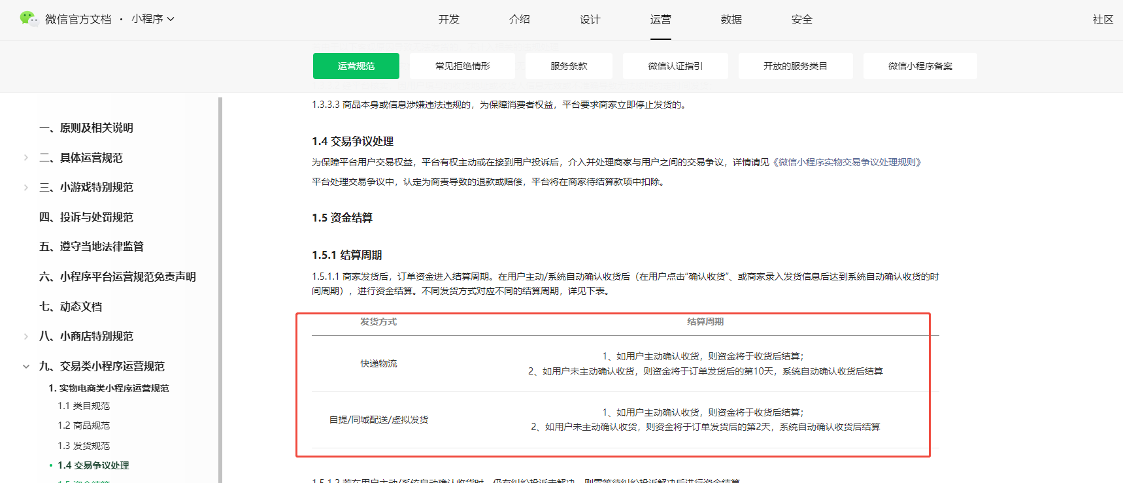The image size is (1123, 483).
Task: Click the 1.5 资金结算 heading
Action: (x=343, y=218)
